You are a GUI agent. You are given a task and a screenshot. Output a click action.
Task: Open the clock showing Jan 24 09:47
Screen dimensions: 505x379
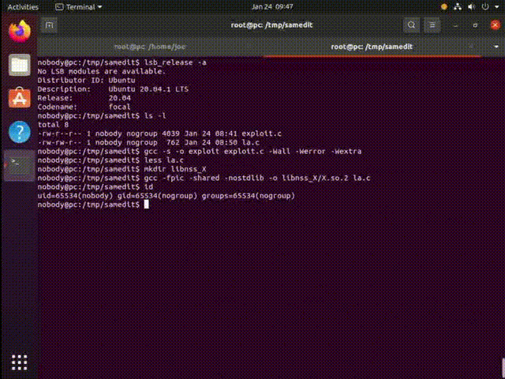click(271, 7)
